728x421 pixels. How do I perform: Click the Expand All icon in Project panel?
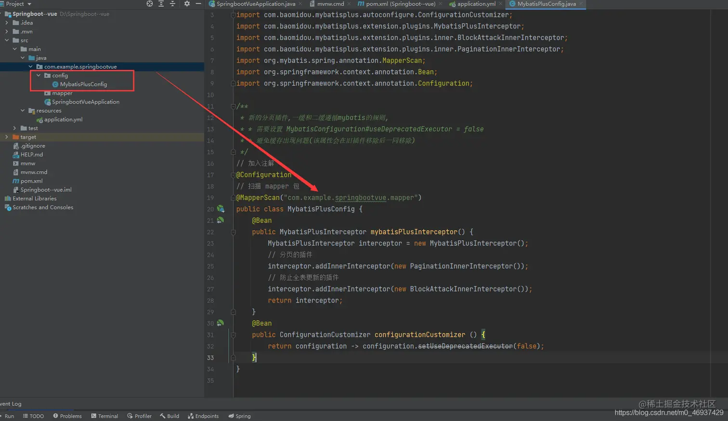(x=161, y=3)
